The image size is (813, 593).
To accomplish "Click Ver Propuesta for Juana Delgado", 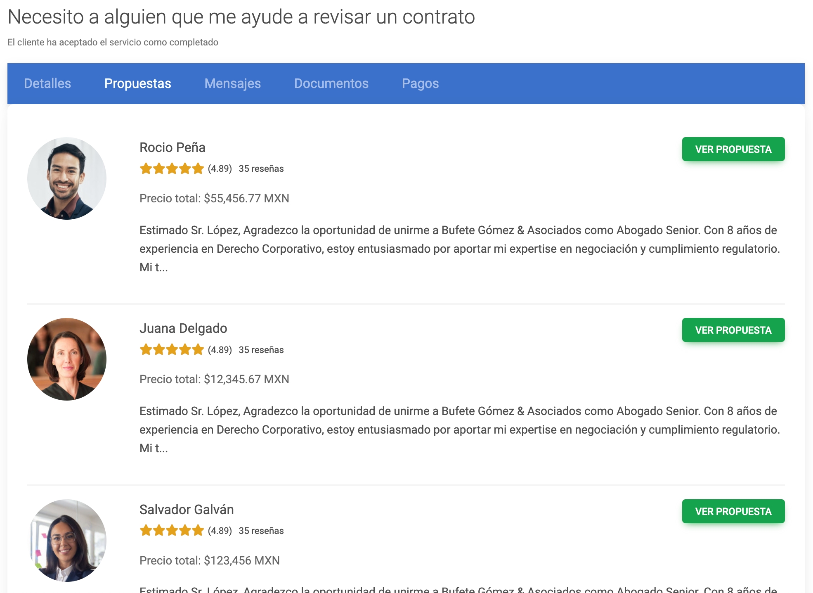I will coord(733,330).
